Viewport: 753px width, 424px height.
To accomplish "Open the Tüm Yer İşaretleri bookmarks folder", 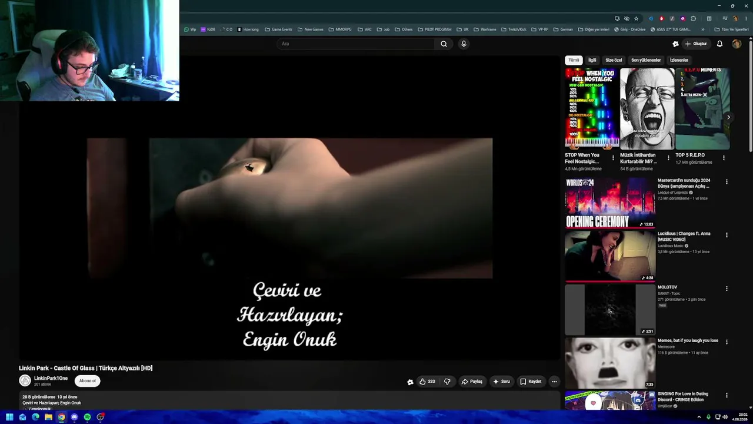I will [732, 29].
